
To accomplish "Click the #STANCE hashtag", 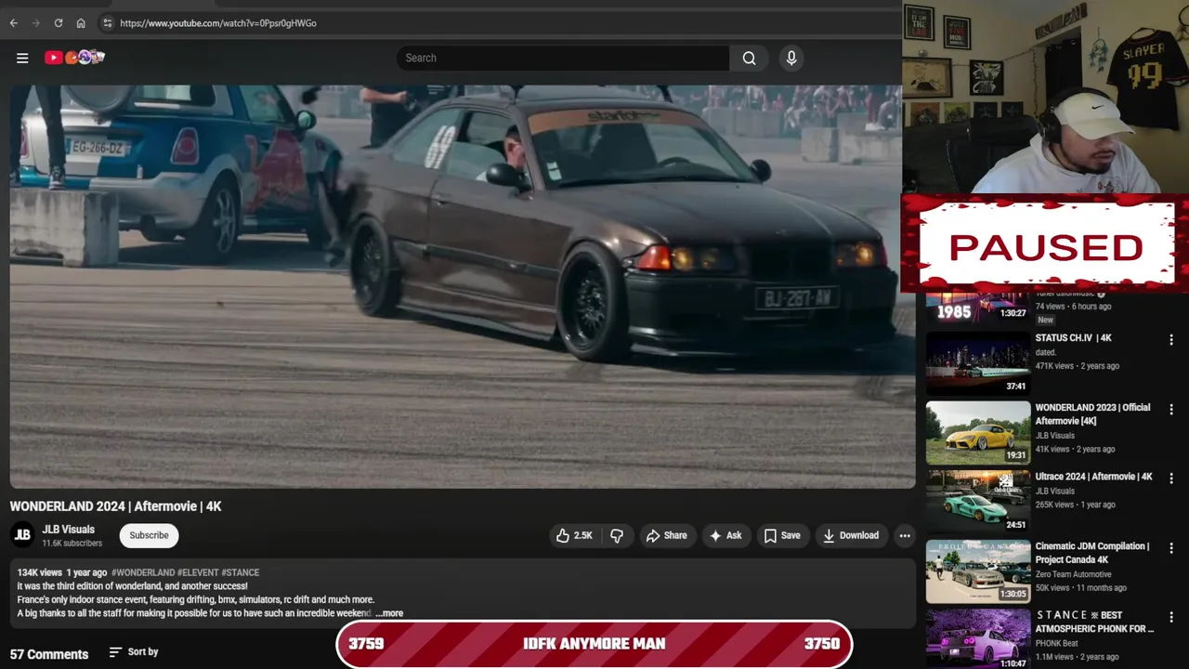I will pyautogui.click(x=241, y=572).
